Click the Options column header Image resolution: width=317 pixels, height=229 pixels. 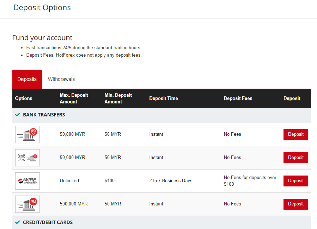pos(24,98)
